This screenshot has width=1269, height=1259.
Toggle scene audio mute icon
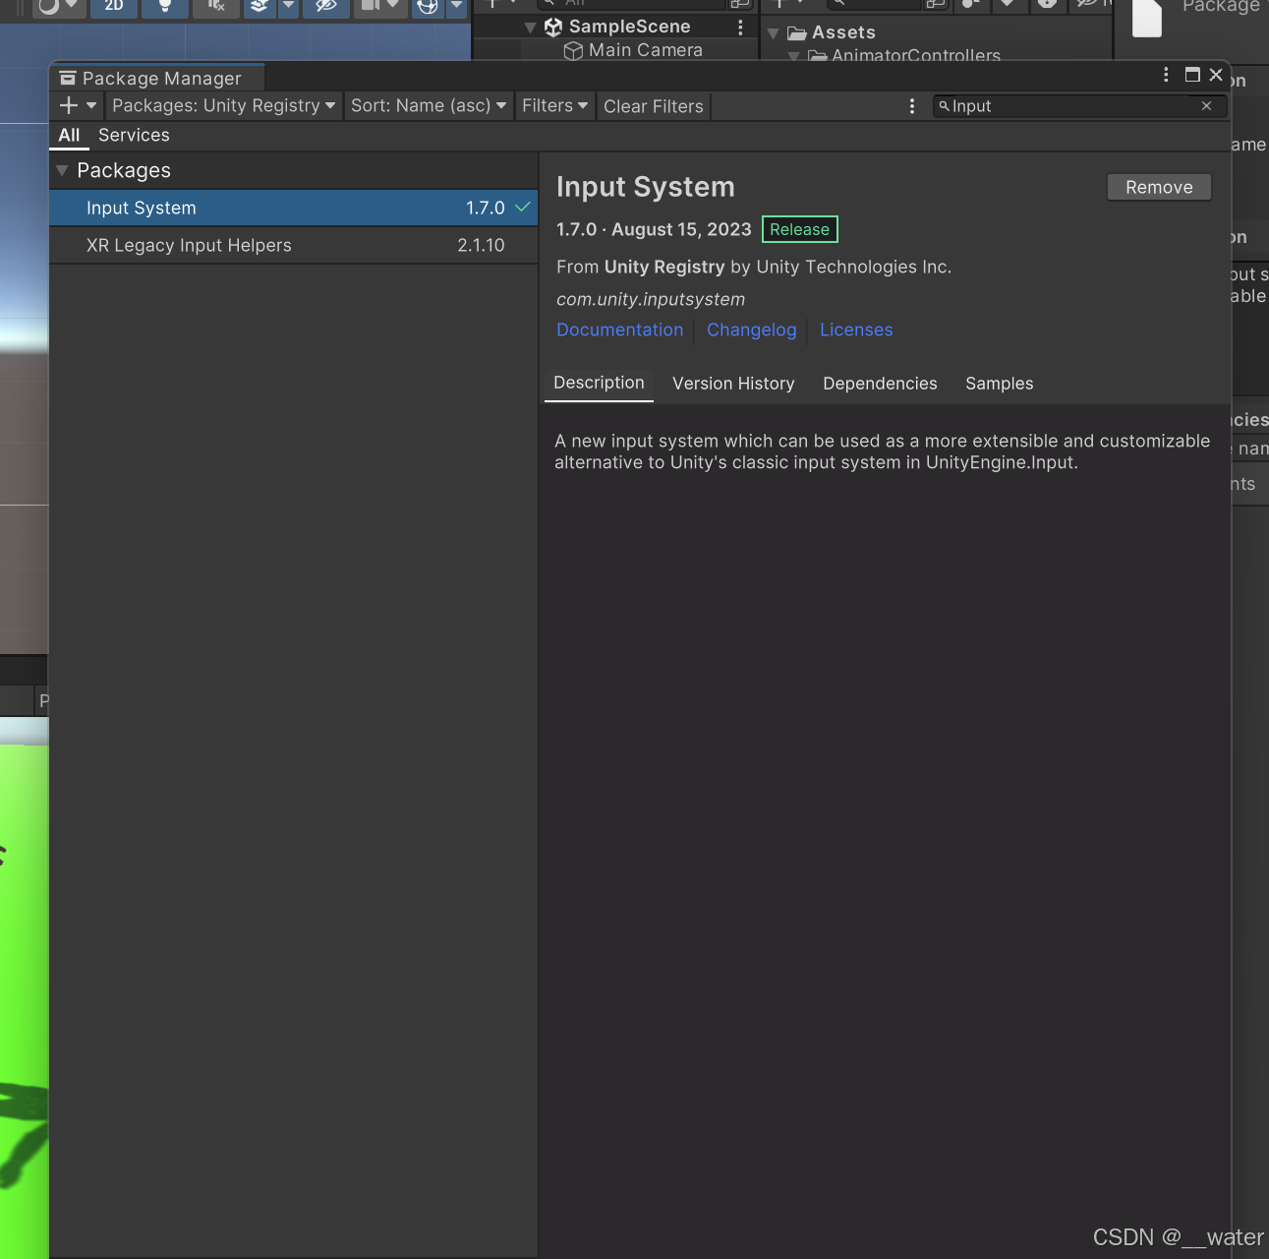pos(216,6)
